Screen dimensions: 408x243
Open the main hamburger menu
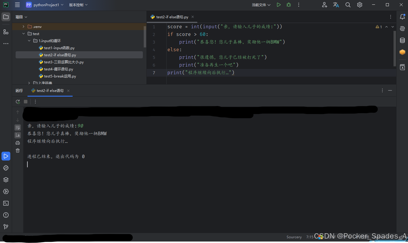click(17, 5)
